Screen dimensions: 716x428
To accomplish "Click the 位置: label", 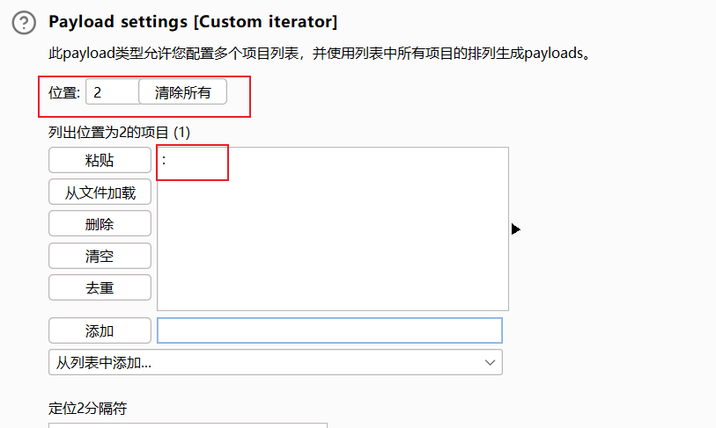I will pos(64,92).
